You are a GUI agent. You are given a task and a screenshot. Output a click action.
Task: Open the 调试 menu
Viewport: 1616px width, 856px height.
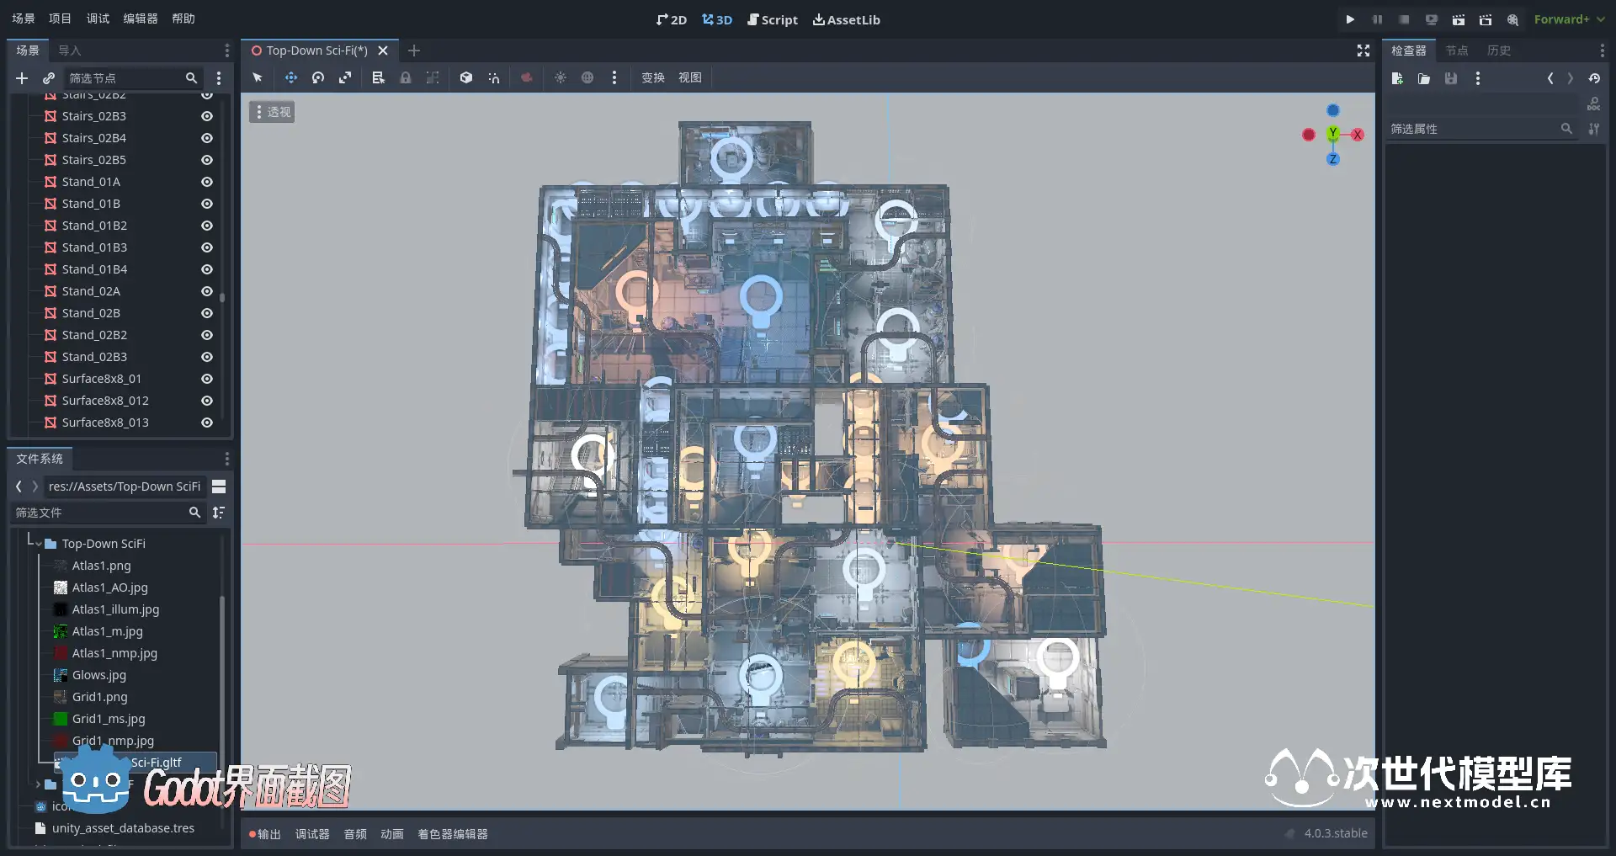98,19
